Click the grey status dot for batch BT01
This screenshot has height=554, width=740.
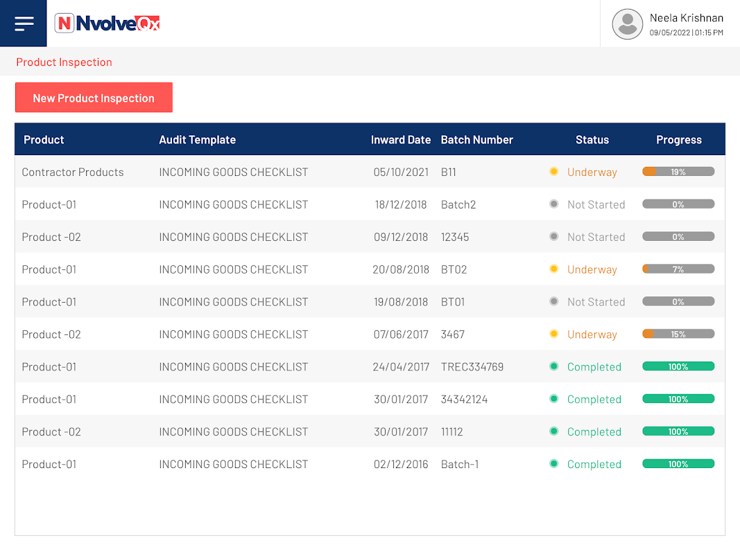click(x=554, y=301)
